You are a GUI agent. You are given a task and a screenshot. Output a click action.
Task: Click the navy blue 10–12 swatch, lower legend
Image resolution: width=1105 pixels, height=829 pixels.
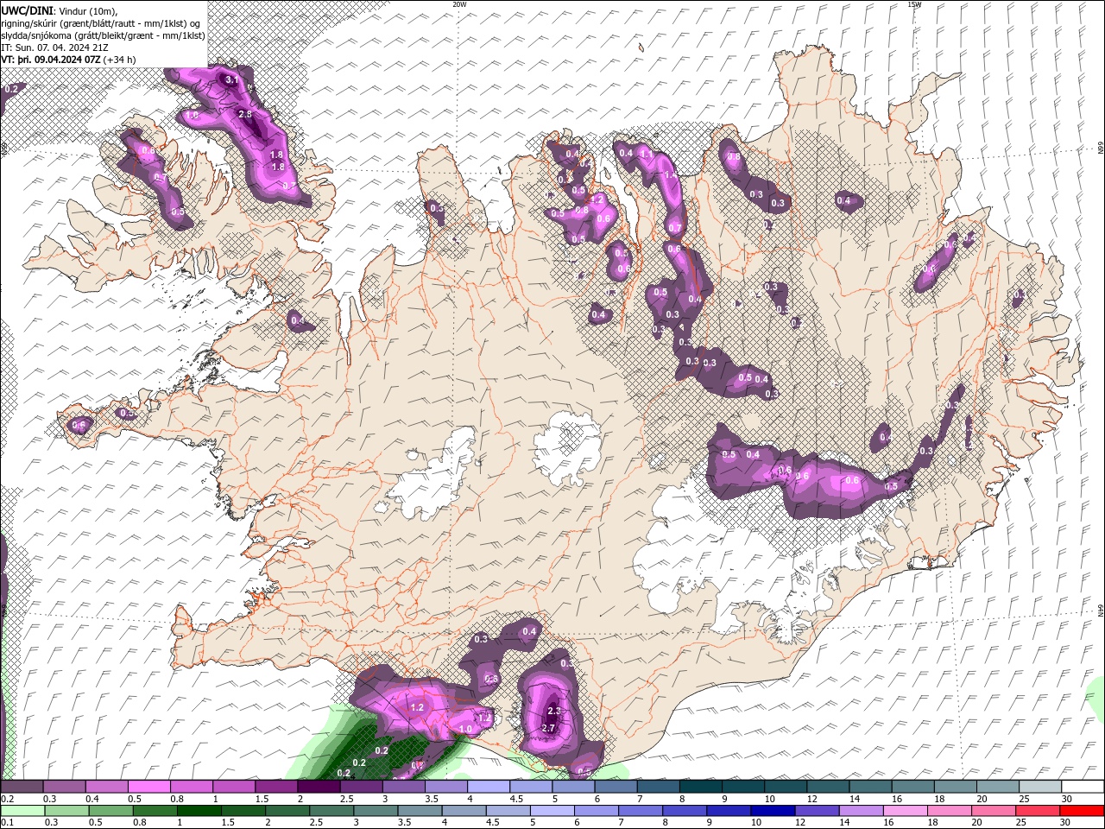point(773,811)
